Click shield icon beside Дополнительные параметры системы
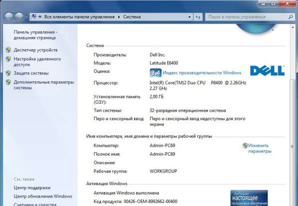The height and width of the screenshot is (206, 298). click(x=8, y=82)
